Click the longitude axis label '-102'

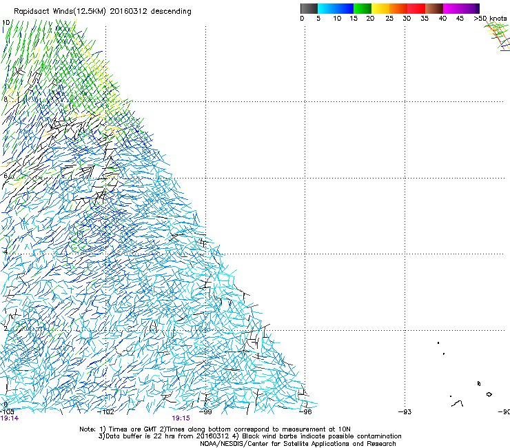[106, 412]
